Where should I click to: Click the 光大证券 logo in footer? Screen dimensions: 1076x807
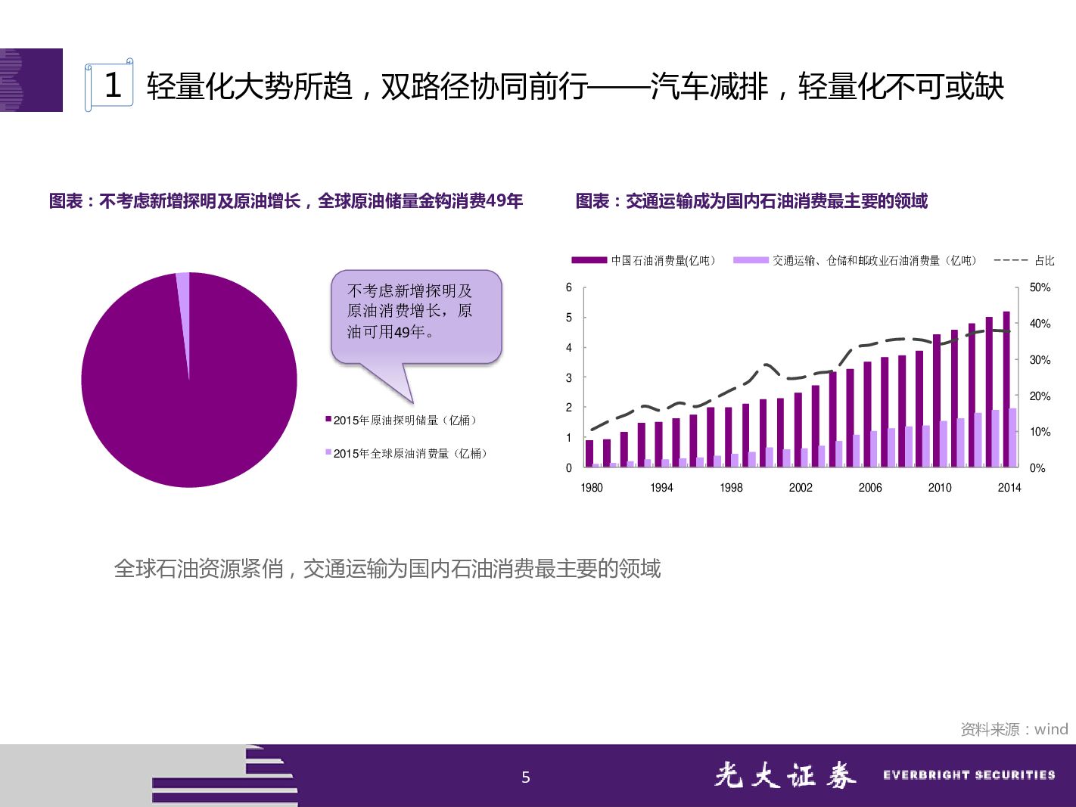click(785, 776)
